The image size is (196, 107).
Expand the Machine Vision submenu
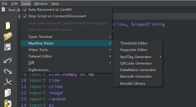[66, 43]
